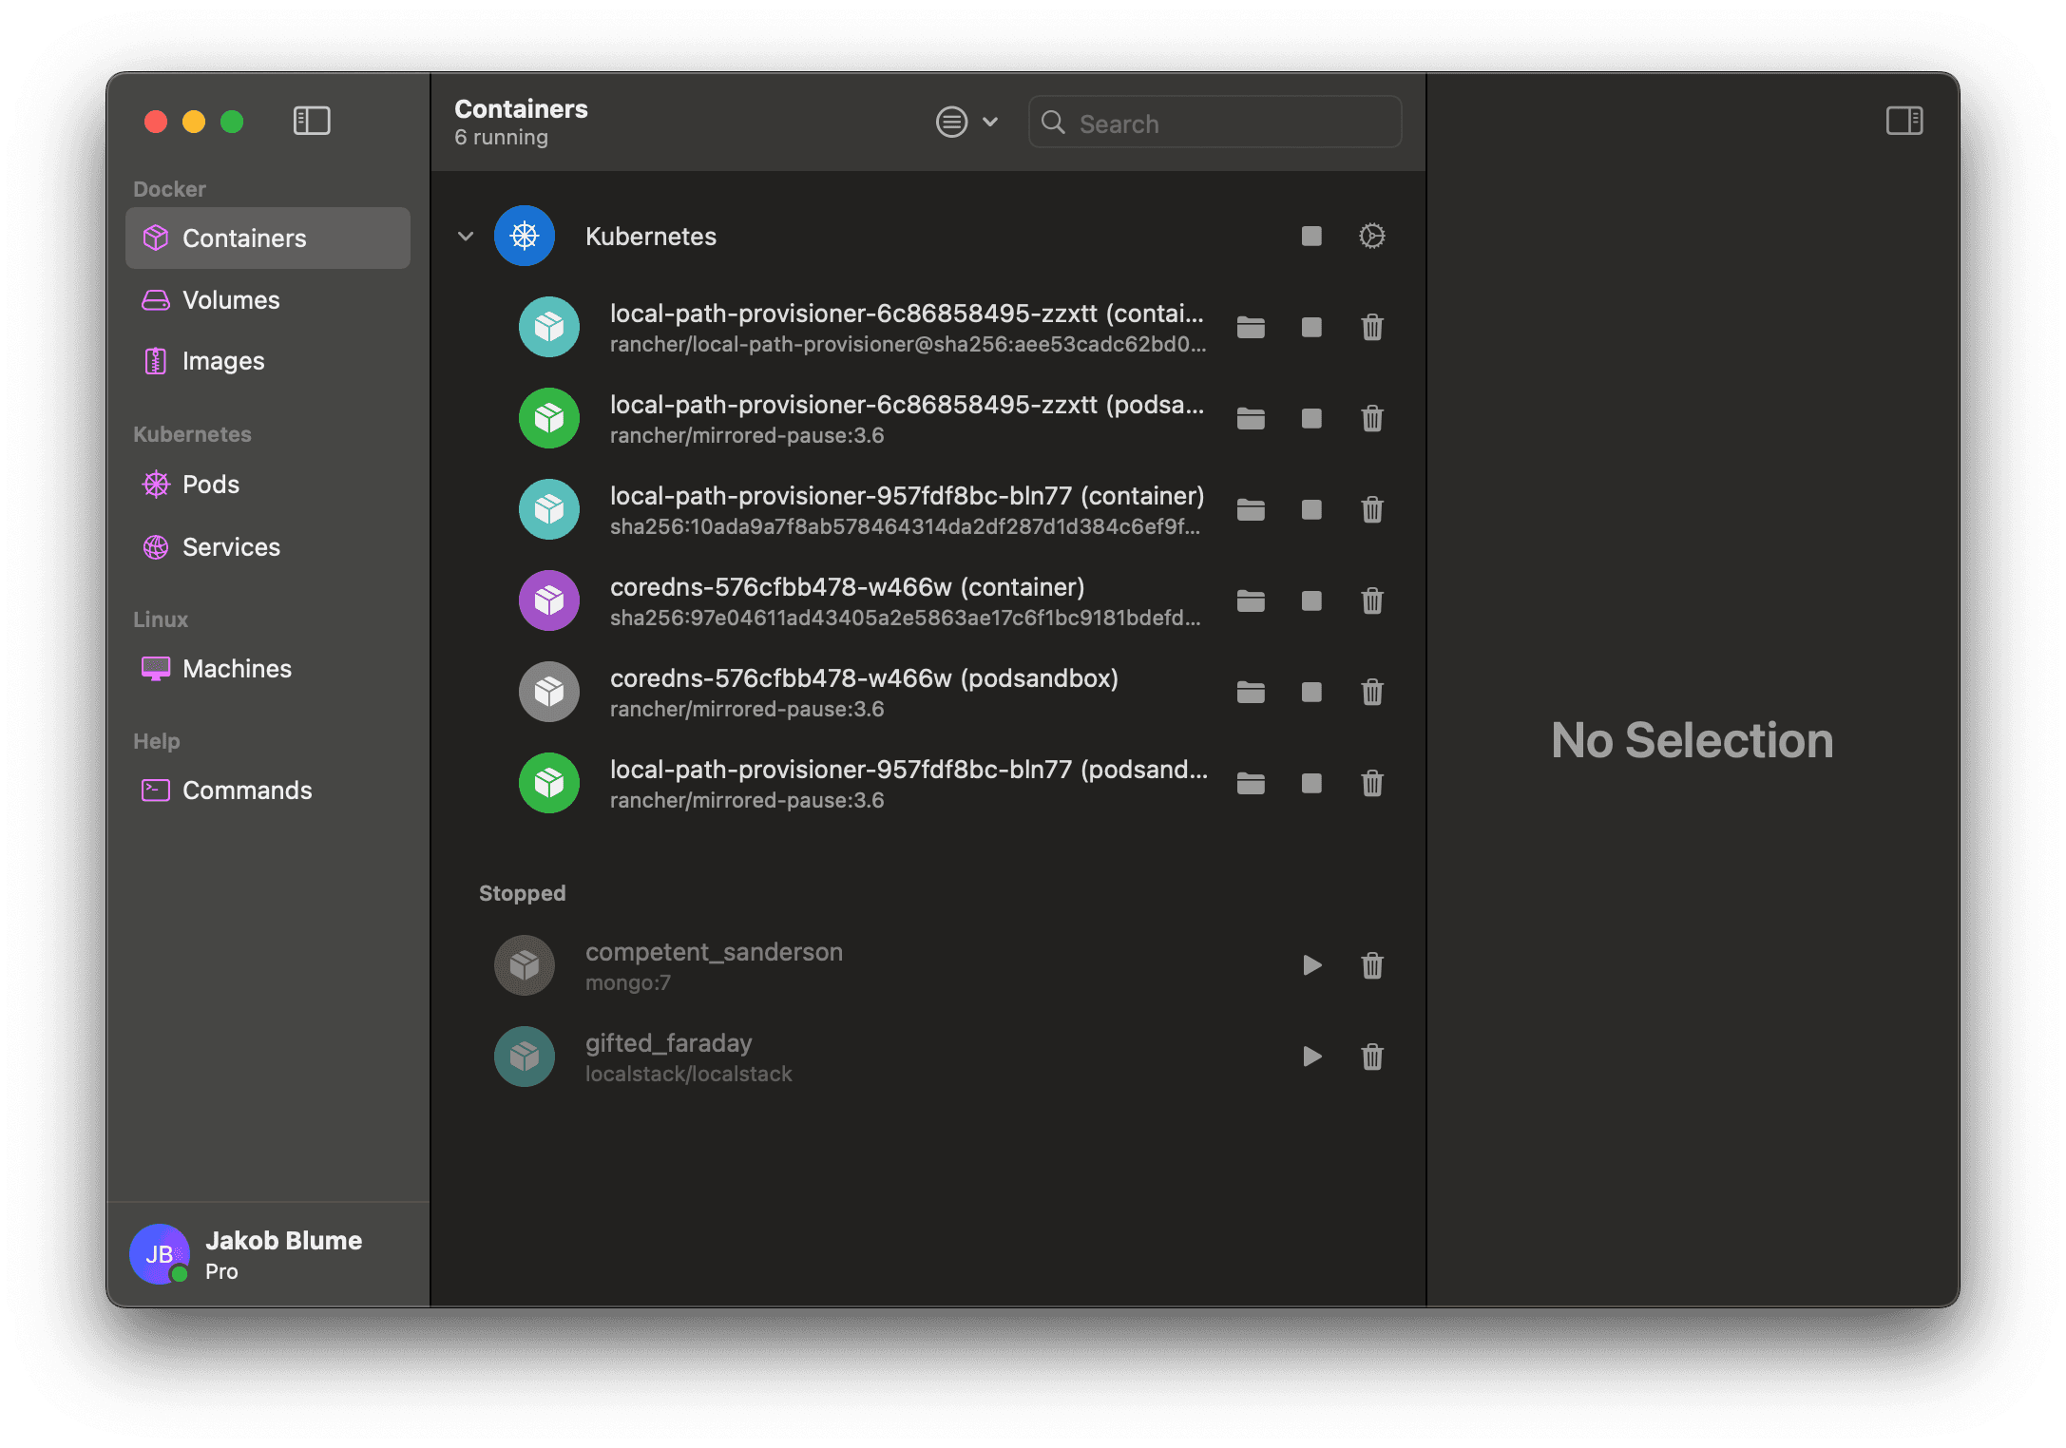
Task: Toggle stop on local-path-provisioner-957fdf8bc-bln77
Action: (1310, 510)
